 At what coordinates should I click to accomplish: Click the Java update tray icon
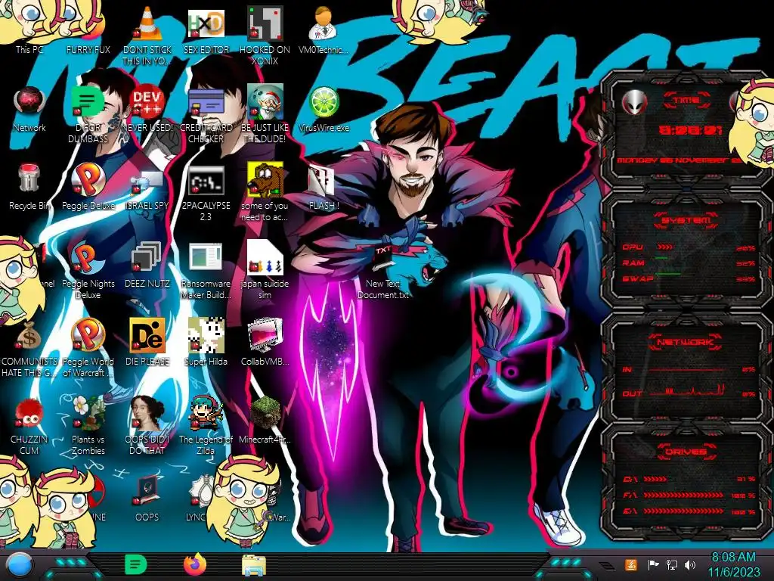click(631, 564)
